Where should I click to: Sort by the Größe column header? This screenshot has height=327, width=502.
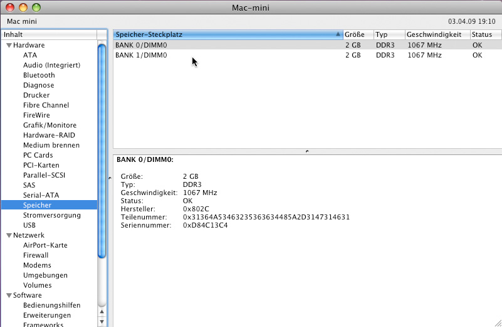point(358,34)
